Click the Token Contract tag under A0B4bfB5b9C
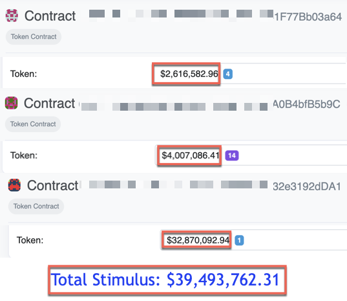The height and width of the screenshot is (301, 347). pyautogui.click(x=33, y=124)
